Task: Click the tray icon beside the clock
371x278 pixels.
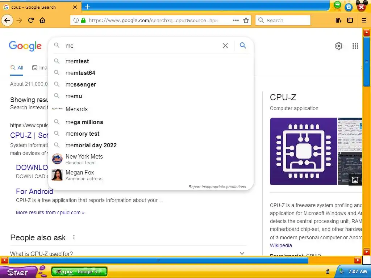Action: (x=341, y=271)
